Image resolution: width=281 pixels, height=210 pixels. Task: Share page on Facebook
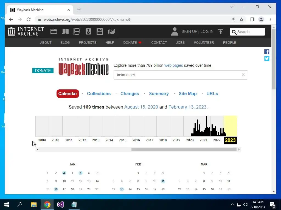coord(267,52)
